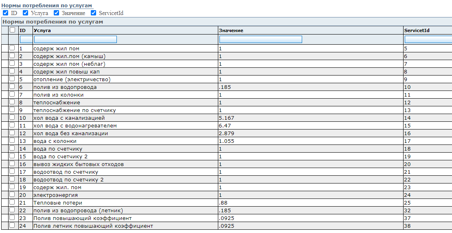Viewport: 452px width, 233px height.
Task: Mark the электроэнергия row checkbox
Action: pos(12,194)
